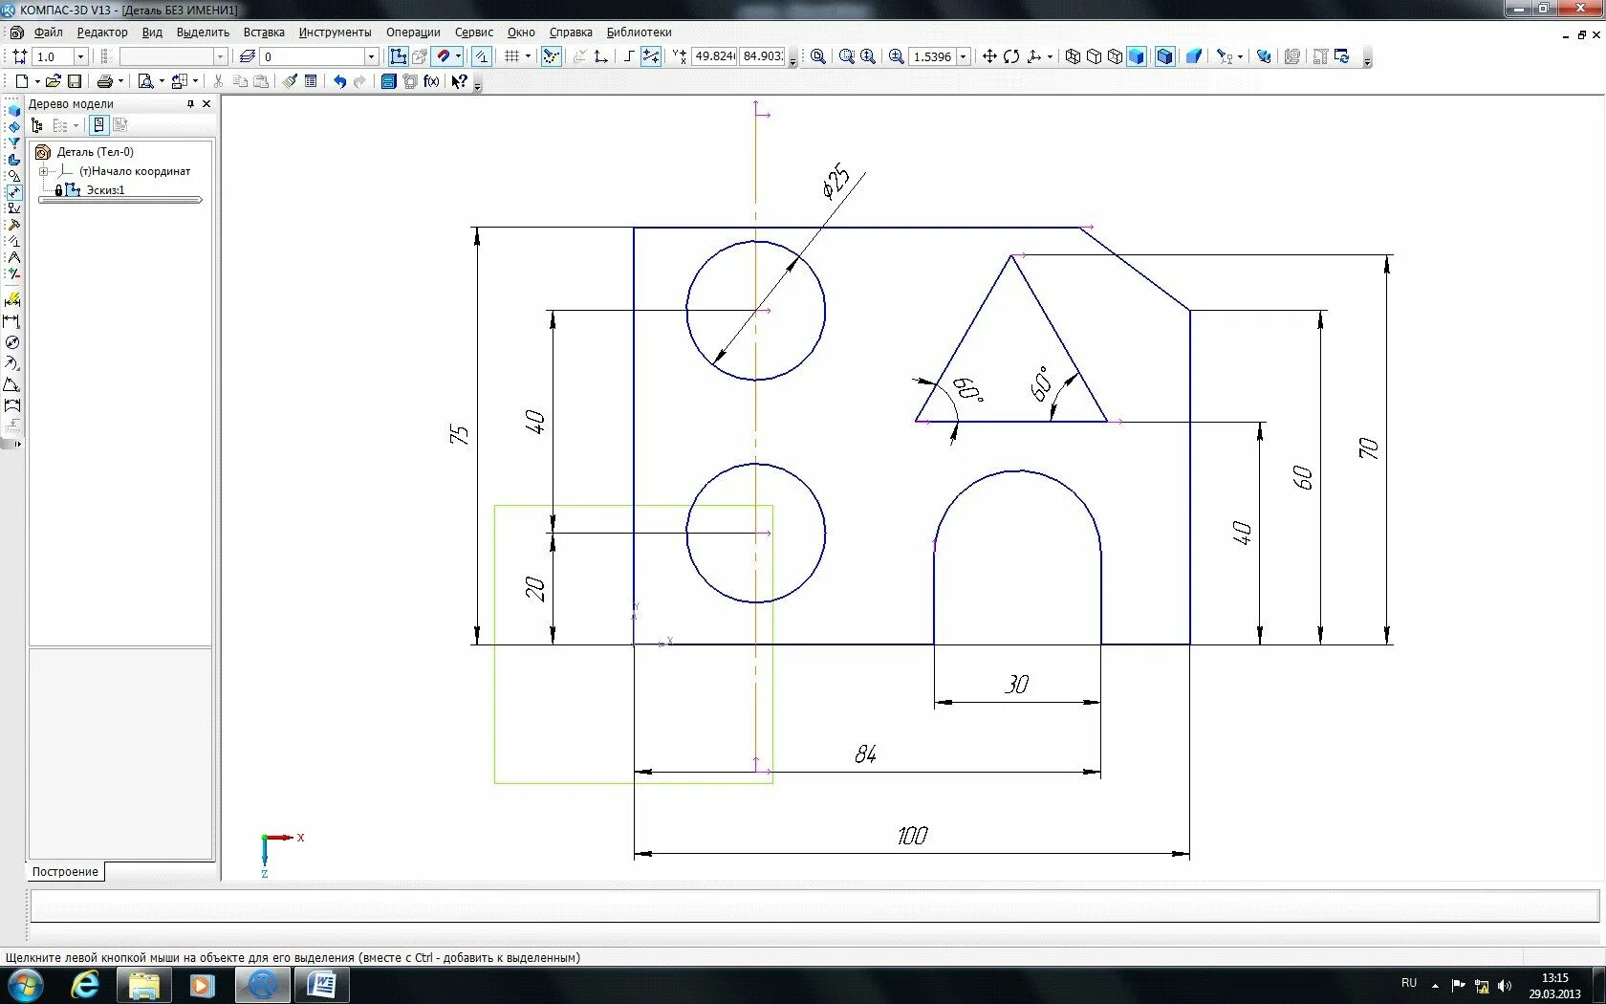Image resolution: width=1606 pixels, height=1004 pixels.
Task: Click the X coordinate field 49.824
Action: [714, 56]
